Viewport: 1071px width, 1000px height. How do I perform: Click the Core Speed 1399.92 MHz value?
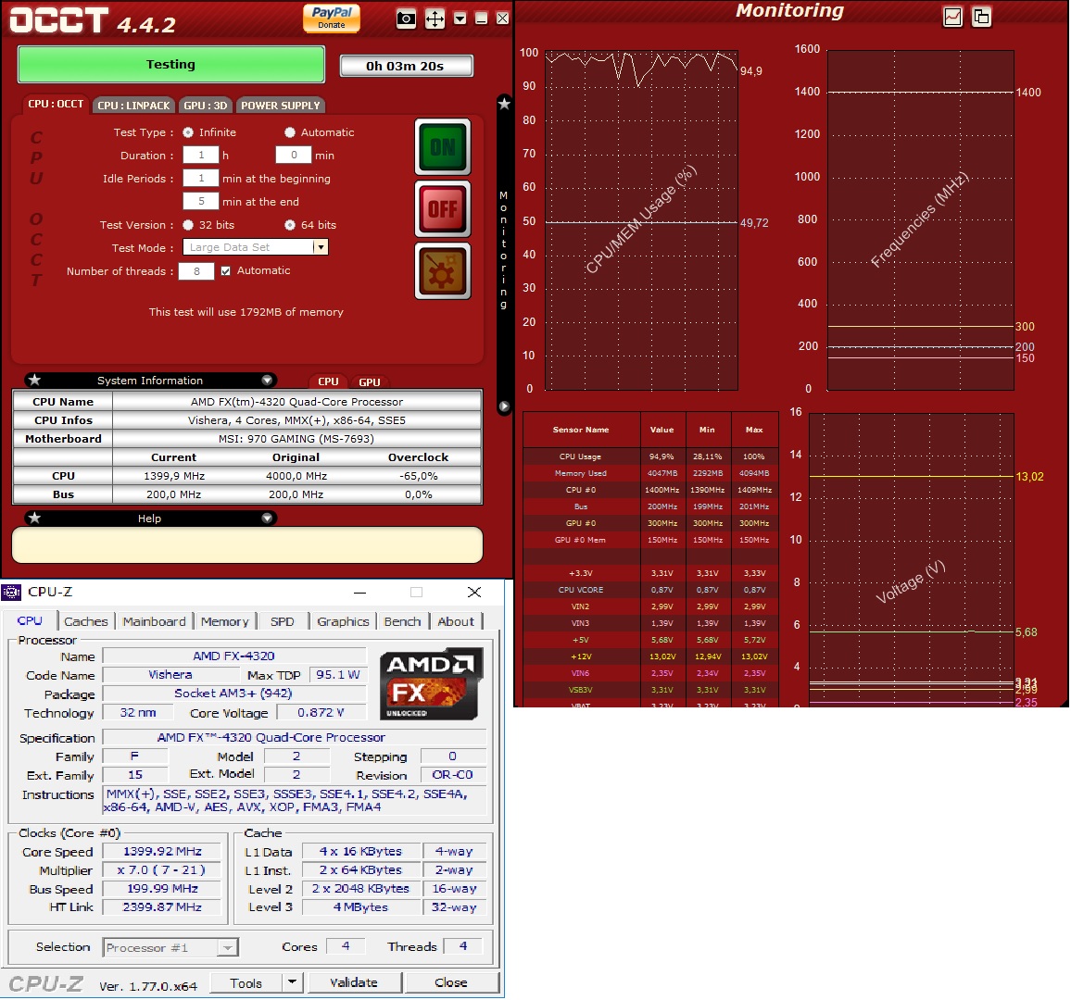coord(162,851)
